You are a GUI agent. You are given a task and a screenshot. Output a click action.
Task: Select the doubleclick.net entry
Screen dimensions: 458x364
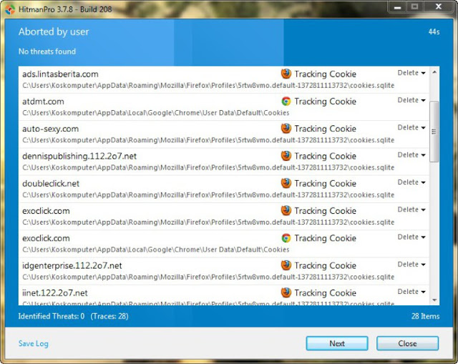(x=224, y=190)
